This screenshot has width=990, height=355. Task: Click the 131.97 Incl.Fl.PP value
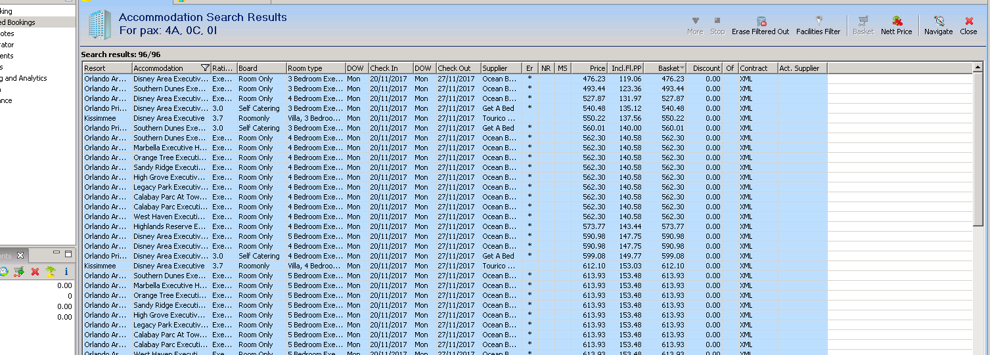click(630, 98)
